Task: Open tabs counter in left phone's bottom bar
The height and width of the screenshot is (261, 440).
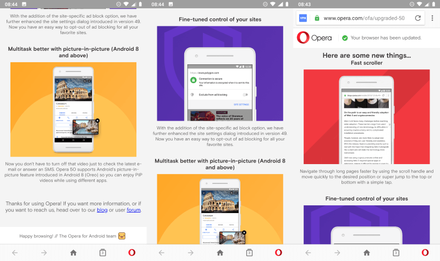Action: tap(103, 253)
